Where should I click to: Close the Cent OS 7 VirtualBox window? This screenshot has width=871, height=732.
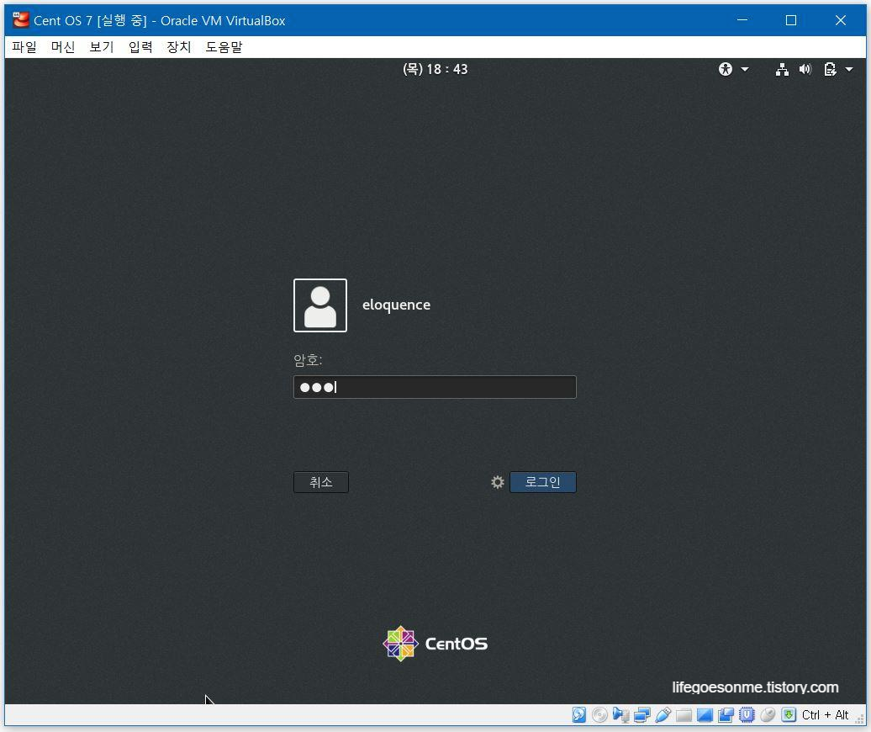[841, 20]
